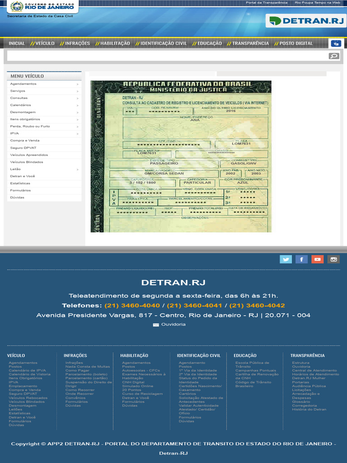Click Rio Poupa Tempo na Web link
This screenshot has width=347, height=463.
click(x=318, y=3)
